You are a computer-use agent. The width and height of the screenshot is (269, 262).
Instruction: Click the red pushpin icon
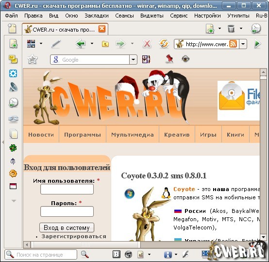click(x=169, y=59)
